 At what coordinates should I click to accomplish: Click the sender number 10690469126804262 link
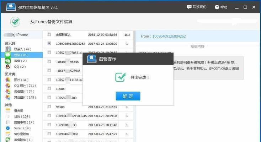coord(169,36)
